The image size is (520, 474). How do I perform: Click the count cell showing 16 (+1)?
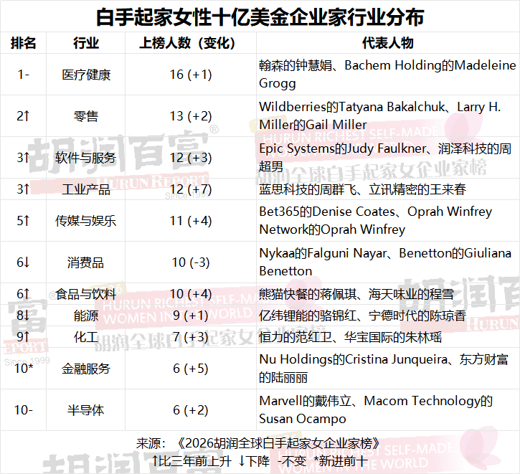[191, 75]
